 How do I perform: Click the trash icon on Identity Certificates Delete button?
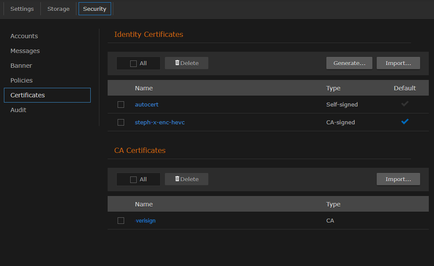click(178, 63)
